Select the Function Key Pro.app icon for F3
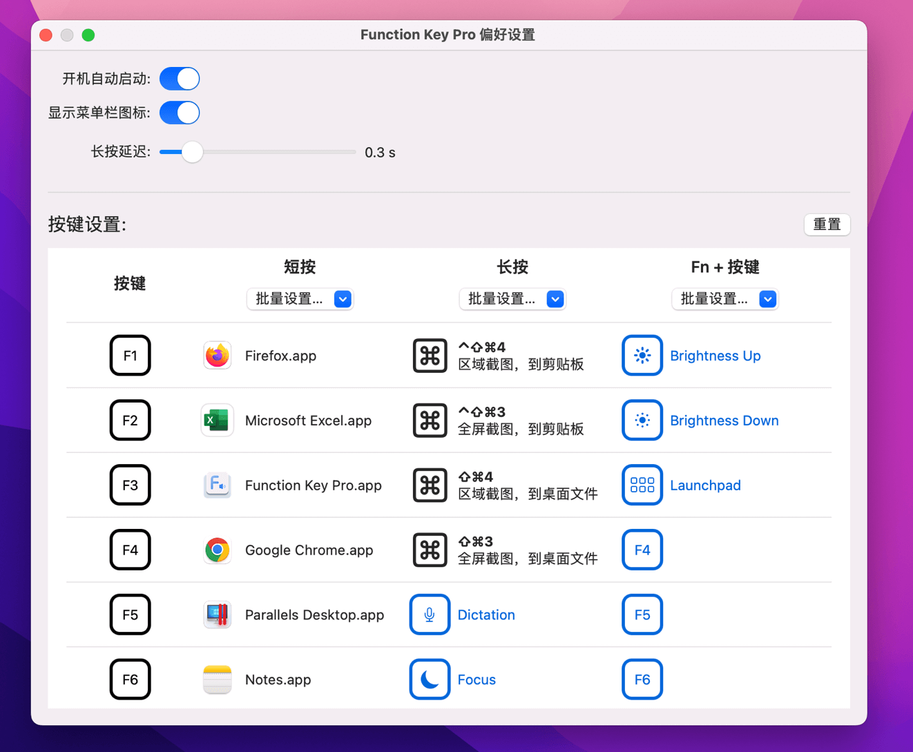913x752 pixels. (x=217, y=485)
